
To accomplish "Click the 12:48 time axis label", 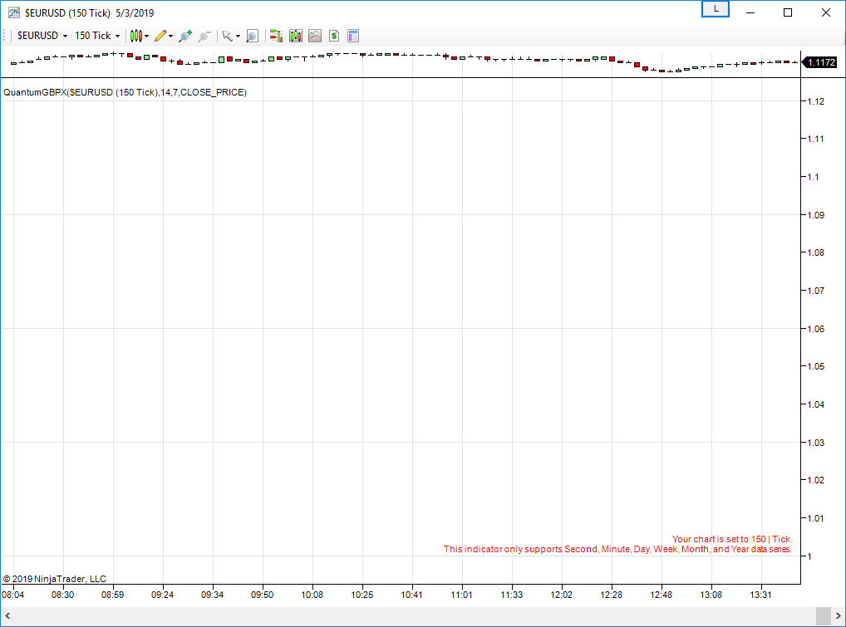I will (x=661, y=595).
